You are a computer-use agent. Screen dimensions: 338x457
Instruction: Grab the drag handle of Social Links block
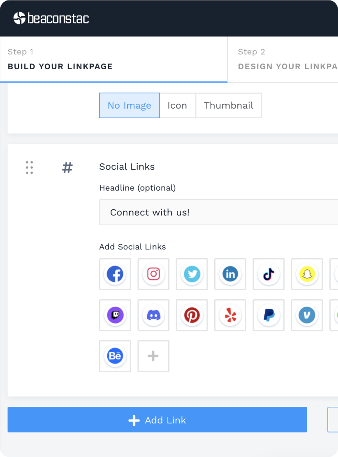(30, 168)
